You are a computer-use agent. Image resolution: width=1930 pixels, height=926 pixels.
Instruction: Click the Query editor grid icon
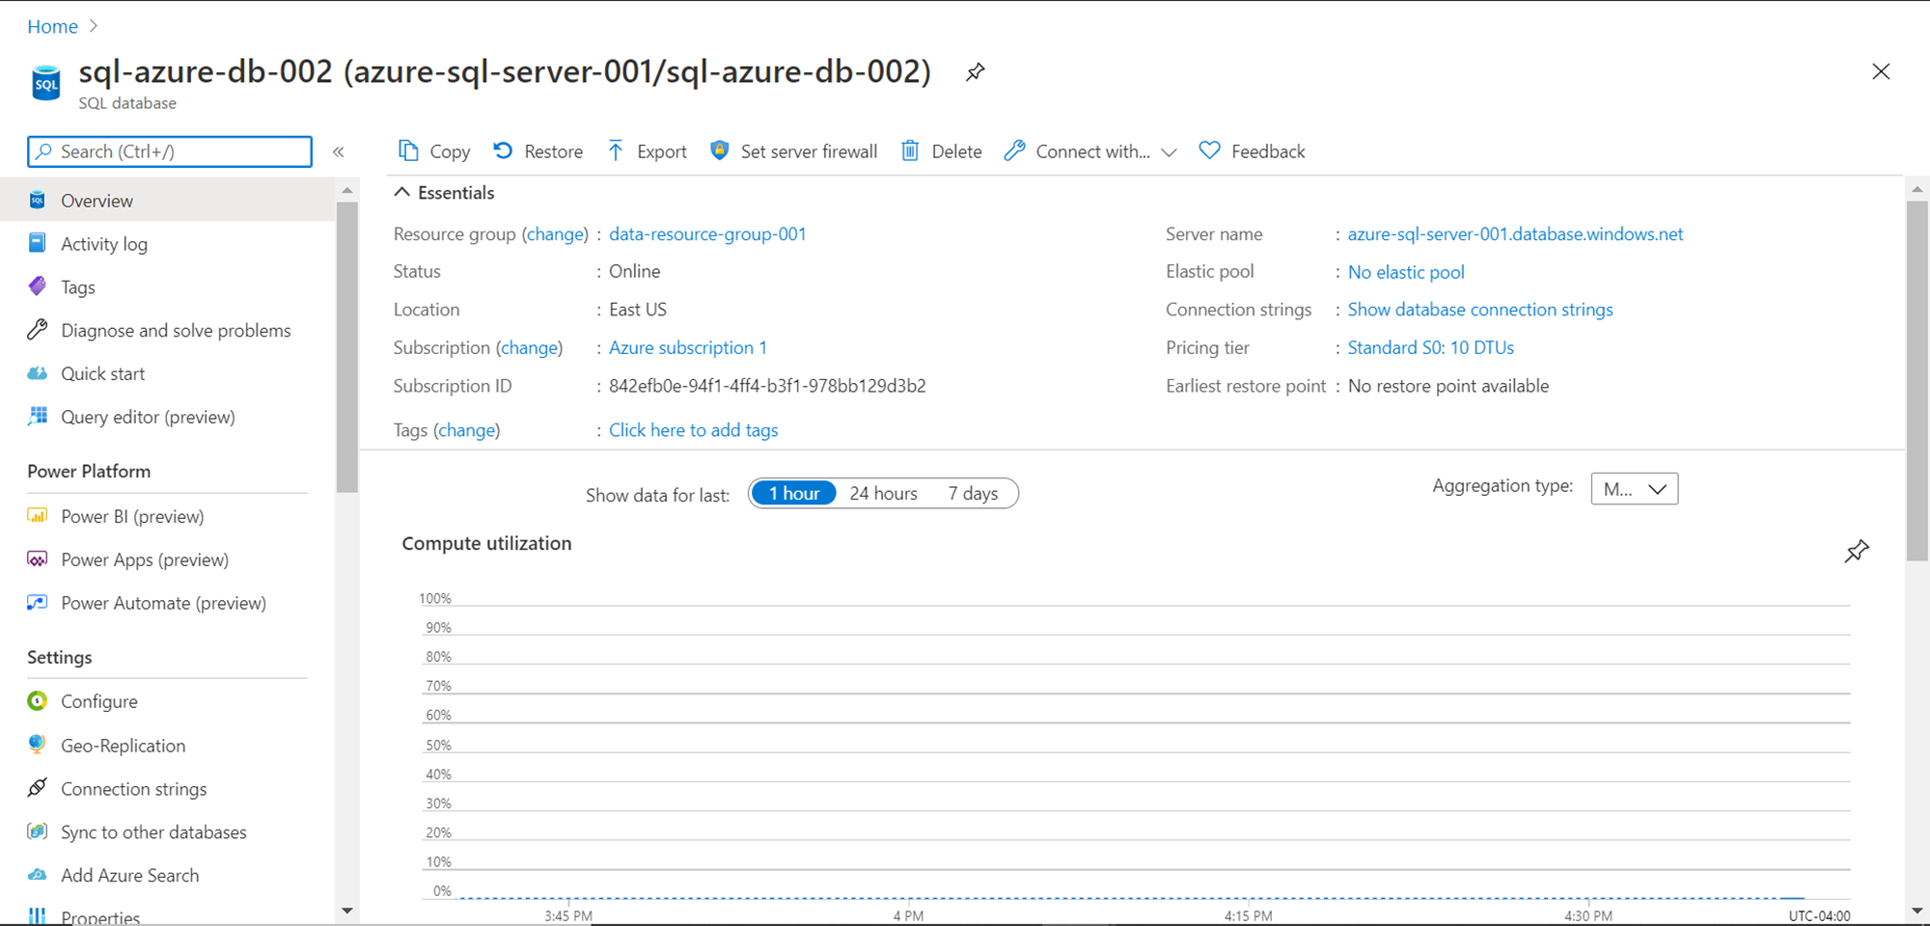point(38,416)
